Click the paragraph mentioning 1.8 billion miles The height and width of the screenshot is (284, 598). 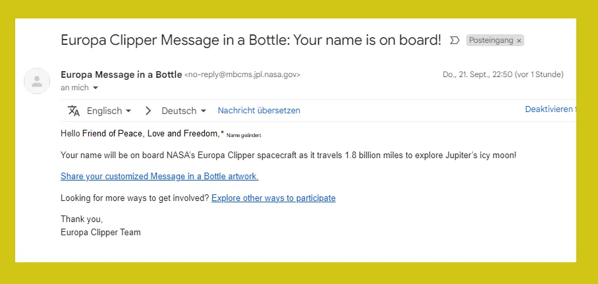click(288, 156)
